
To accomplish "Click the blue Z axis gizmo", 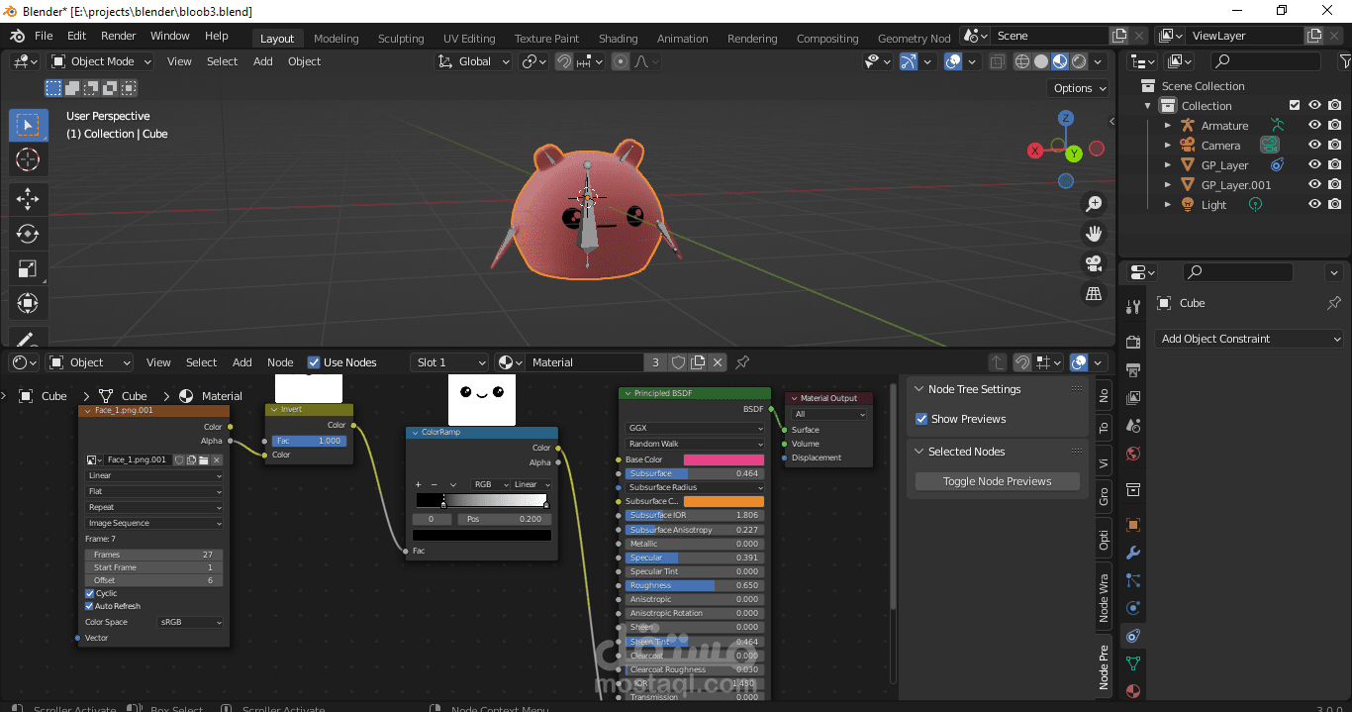I will (1066, 118).
